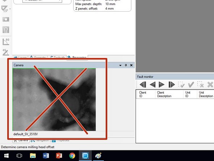Select the Camera tab at bottom

[21, 140]
